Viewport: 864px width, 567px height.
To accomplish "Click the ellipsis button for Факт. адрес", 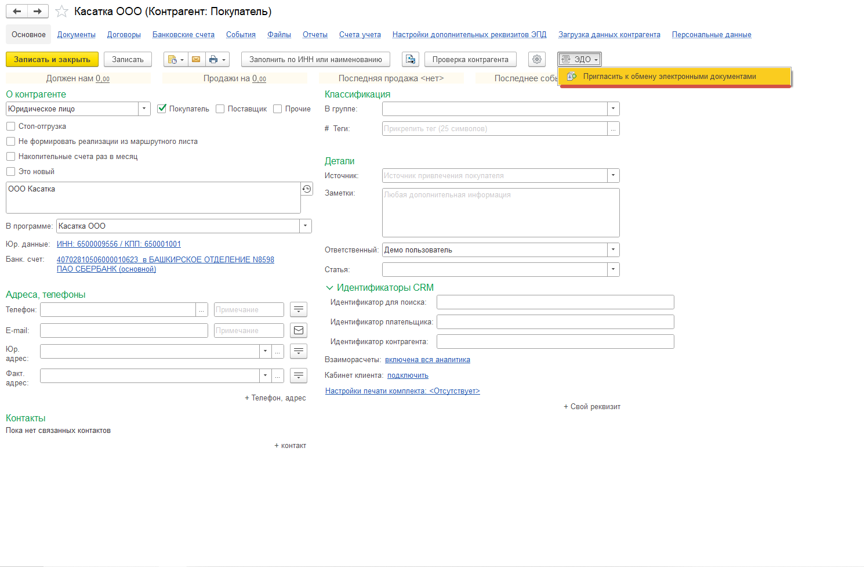I will pos(278,376).
